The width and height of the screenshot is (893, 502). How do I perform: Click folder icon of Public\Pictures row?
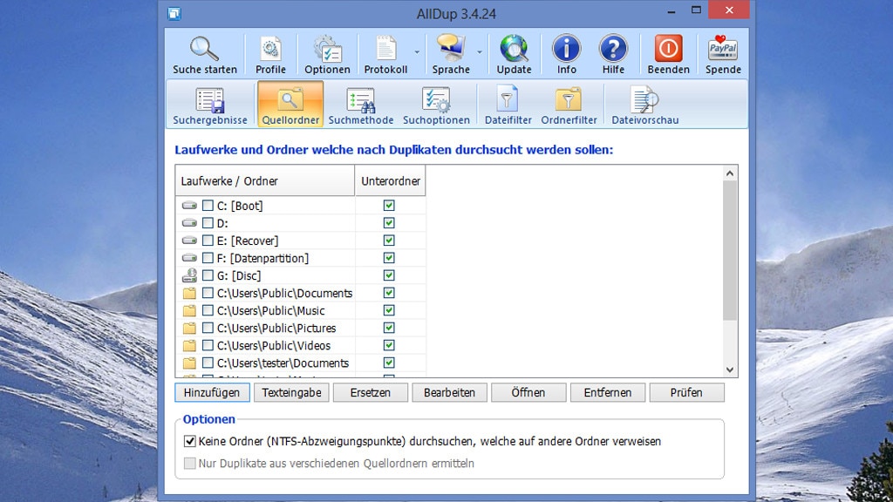tap(189, 329)
